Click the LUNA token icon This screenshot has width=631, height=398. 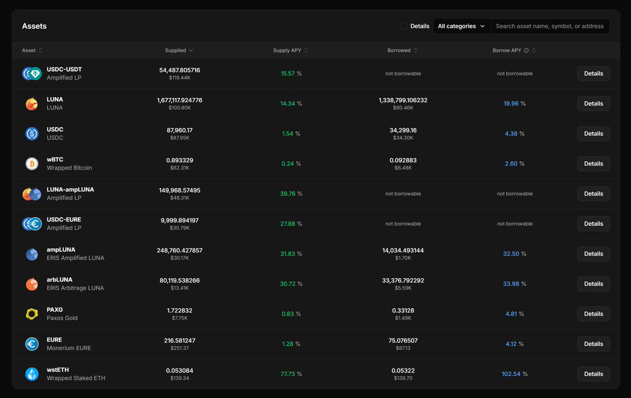pos(32,104)
